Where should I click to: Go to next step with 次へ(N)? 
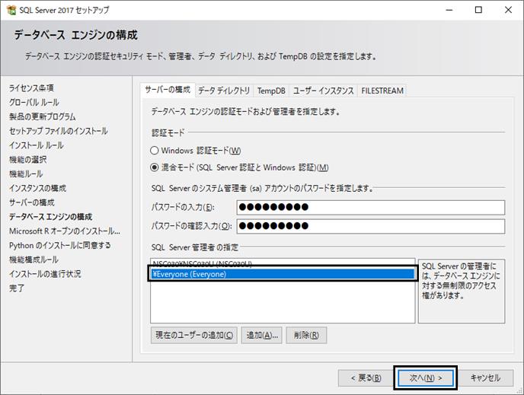[425, 378]
